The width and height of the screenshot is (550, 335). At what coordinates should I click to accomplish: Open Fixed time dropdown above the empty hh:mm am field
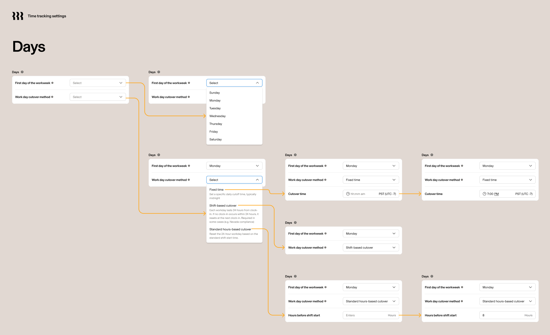(371, 180)
